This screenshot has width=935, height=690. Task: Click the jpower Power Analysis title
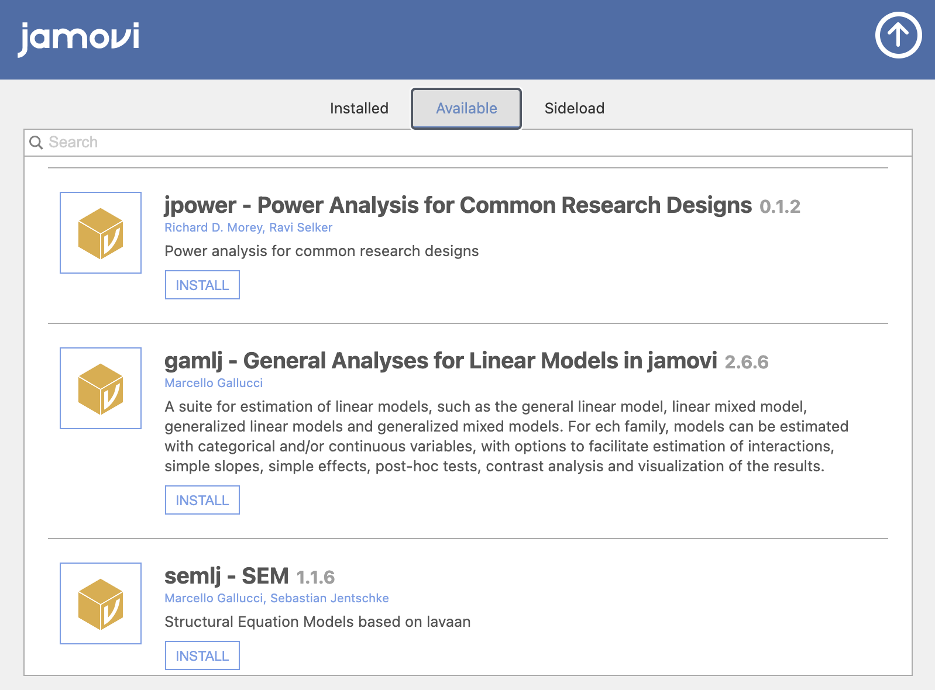458,205
